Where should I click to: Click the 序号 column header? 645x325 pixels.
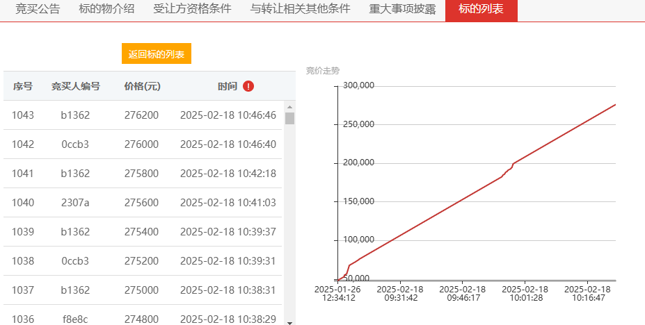(23, 86)
